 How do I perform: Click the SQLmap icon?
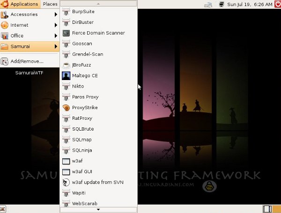pyautogui.click(x=66, y=140)
